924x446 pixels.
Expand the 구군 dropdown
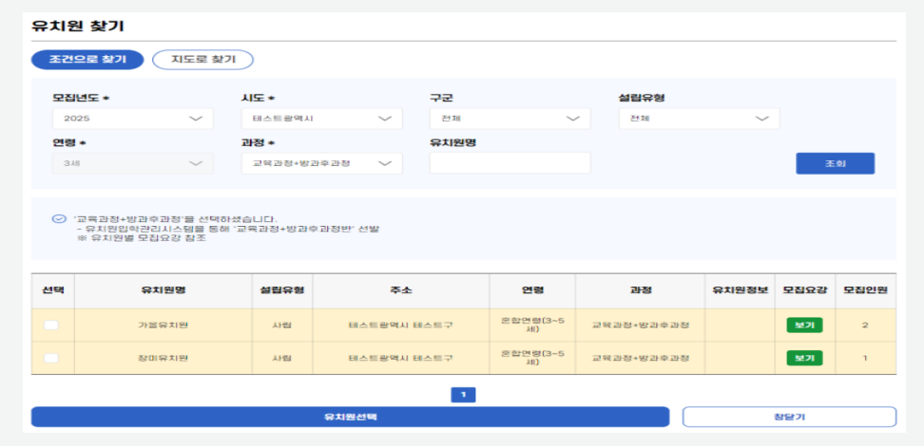point(510,119)
